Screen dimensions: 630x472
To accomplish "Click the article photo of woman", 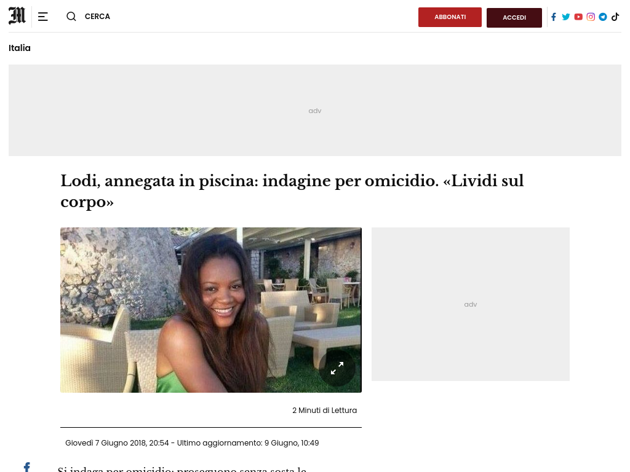I will (x=211, y=310).
